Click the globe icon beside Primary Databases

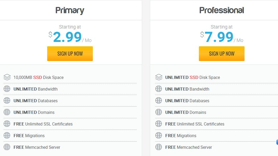pyautogui.click(x=7, y=101)
